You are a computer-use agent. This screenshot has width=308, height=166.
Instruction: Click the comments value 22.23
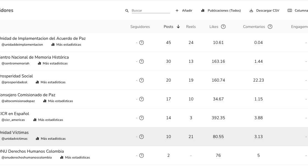click(x=259, y=80)
